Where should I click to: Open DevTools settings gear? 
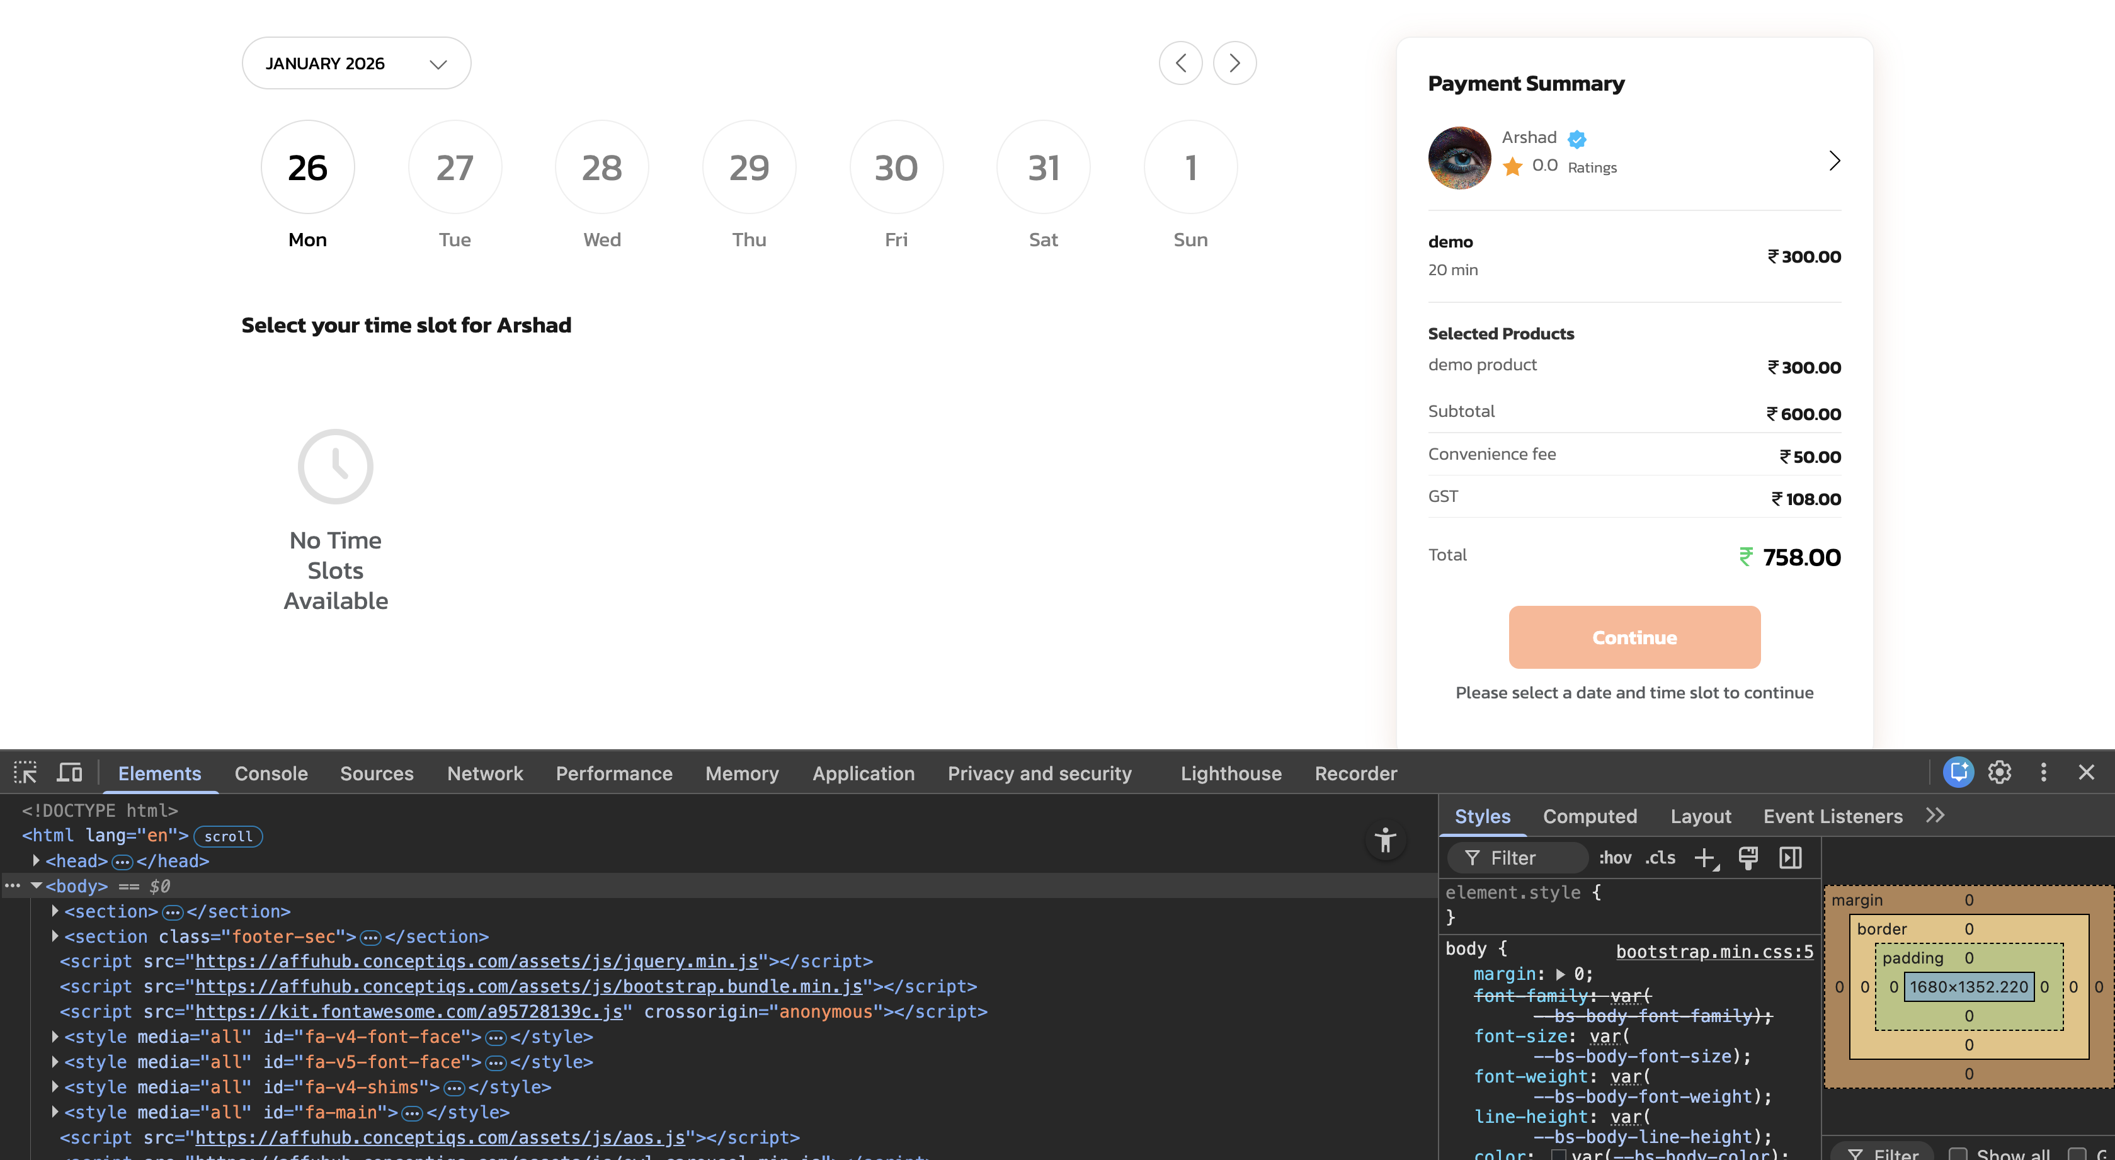coord(1999,771)
